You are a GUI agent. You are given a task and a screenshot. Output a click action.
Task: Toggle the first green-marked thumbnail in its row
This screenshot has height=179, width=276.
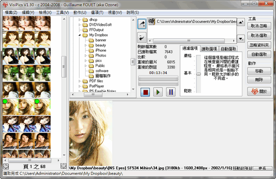pyautogui.click(x=11, y=107)
